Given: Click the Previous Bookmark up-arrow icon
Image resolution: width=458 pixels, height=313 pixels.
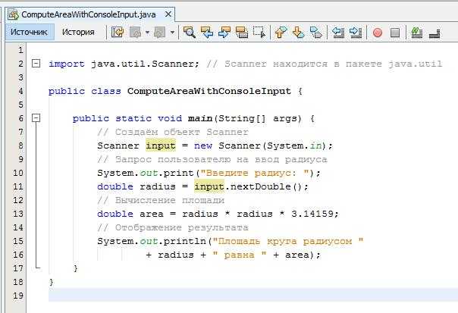Looking at the screenshot, I should (281, 32).
